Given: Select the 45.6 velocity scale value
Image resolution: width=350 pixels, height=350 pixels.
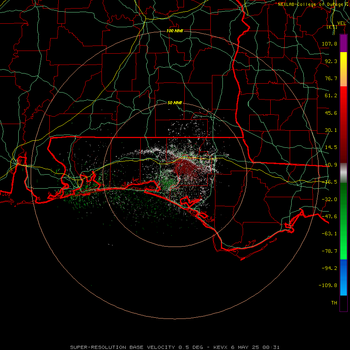Looking at the screenshot, I should (x=331, y=113).
